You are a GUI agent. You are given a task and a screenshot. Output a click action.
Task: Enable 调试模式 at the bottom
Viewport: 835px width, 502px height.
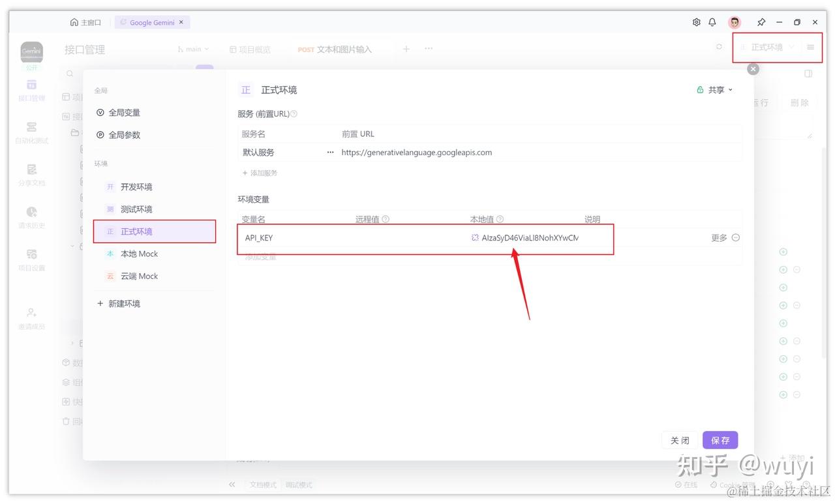pyautogui.click(x=298, y=484)
